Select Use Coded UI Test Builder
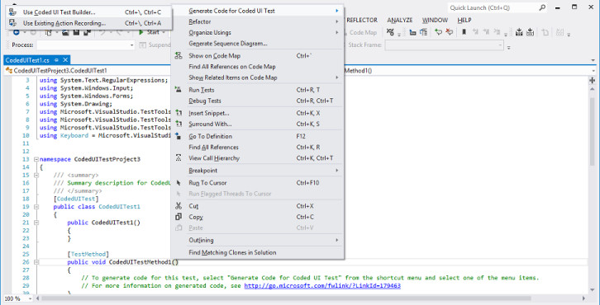600x305 pixels. [x=89, y=12]
